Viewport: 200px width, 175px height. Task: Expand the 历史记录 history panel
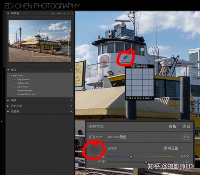[x=8, y=106]
